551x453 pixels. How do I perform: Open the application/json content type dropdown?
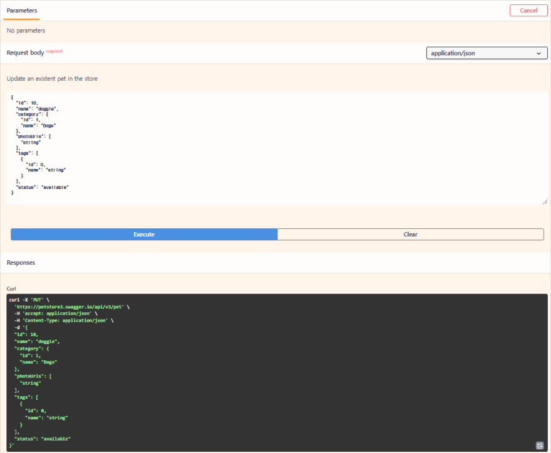[x=486, y=53]
